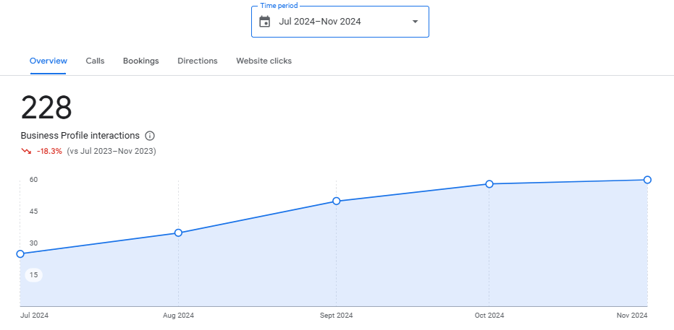The height and width of the screenshot is (330, 674).
Task: Click the Jul 2024 data point on chart
Action: tap(20, 254)
